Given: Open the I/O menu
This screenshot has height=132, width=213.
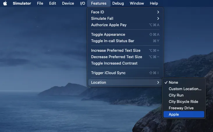Looking at the screenshot, I should [82, 3].
